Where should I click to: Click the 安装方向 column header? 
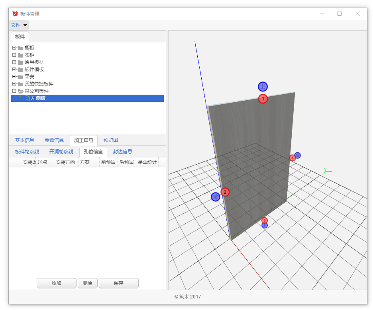(x=65, y=163)
